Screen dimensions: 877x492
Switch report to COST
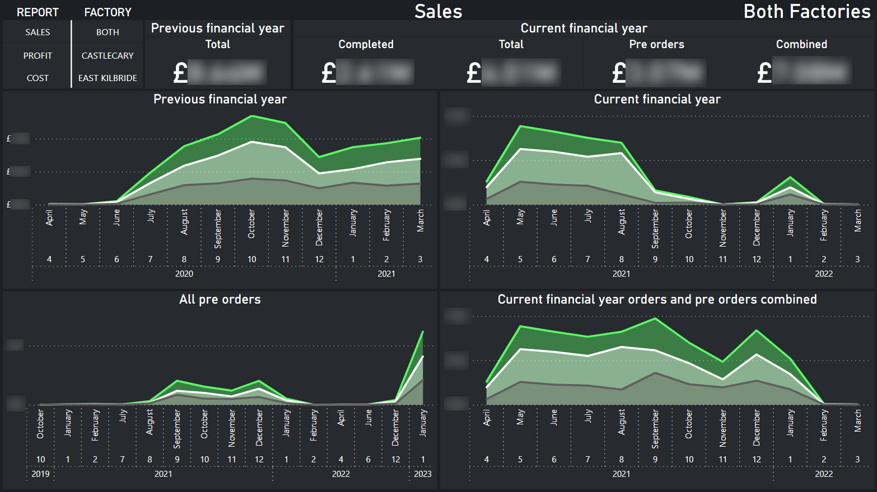38,78
